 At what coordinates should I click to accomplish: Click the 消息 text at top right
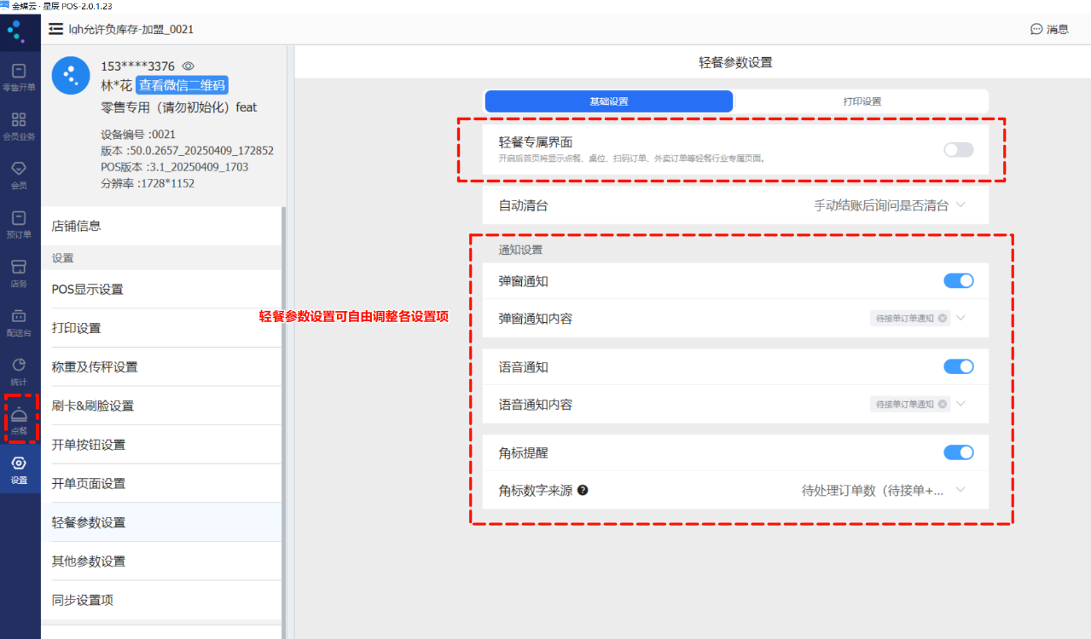(1058, 29)
